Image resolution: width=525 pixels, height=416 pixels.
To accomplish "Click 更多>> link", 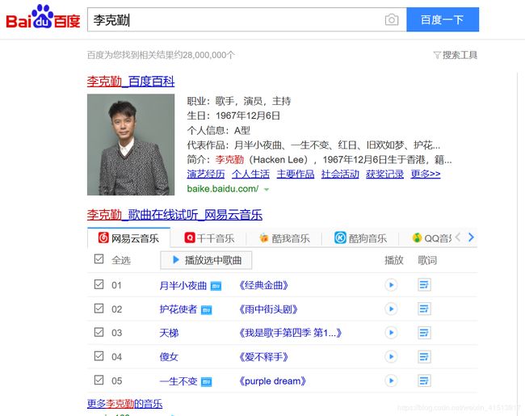I will pos(426,174).
